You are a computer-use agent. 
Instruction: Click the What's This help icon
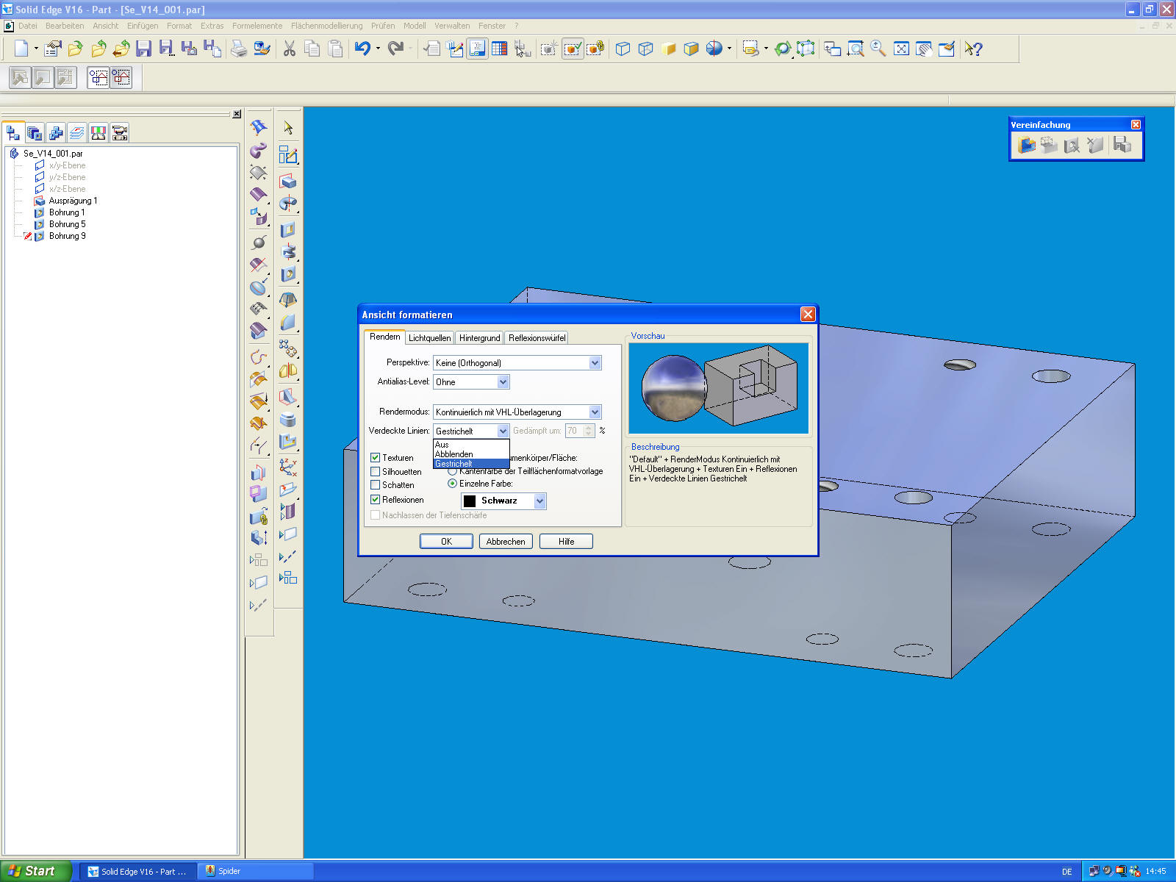point(973,49)
